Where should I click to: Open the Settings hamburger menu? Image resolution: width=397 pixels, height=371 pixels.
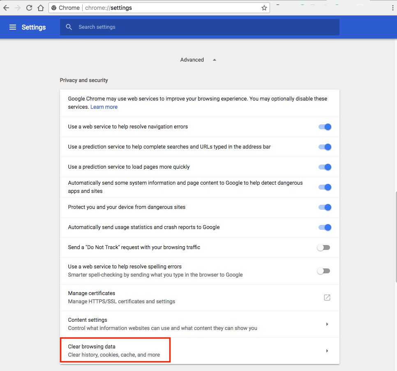(13, 27)
